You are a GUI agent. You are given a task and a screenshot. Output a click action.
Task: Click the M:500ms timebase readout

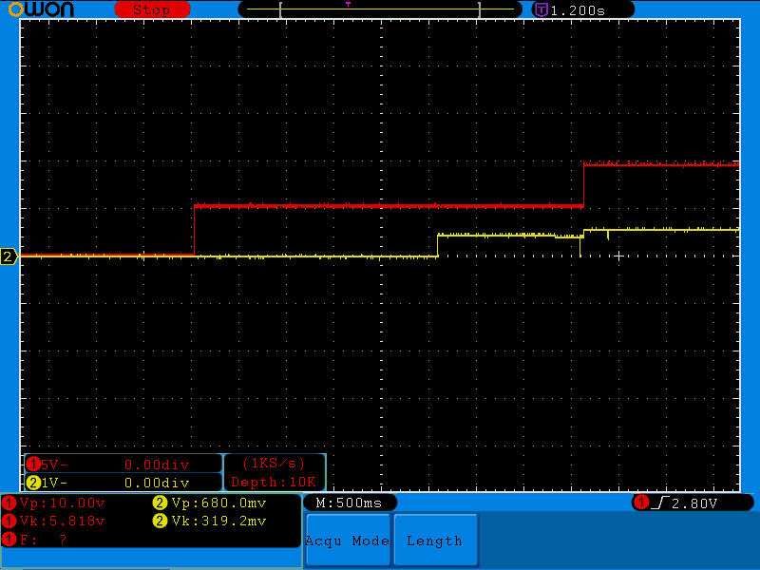[350, 503]
